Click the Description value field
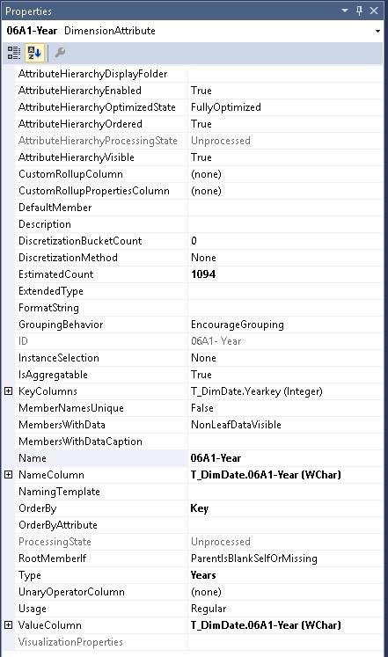Viewport: 388px width, 657px height. point(285,224)
